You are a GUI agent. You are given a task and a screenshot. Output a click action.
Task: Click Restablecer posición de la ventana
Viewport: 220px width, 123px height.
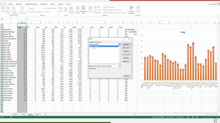(x=115, y=13)
